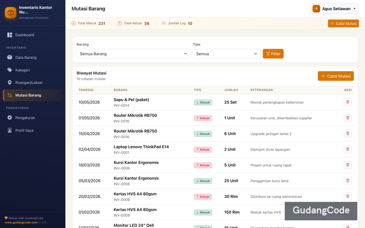This screenshot has height=228, width=365.
Task: Open Pengaturan settings page
Action: [x=33, y=118]
